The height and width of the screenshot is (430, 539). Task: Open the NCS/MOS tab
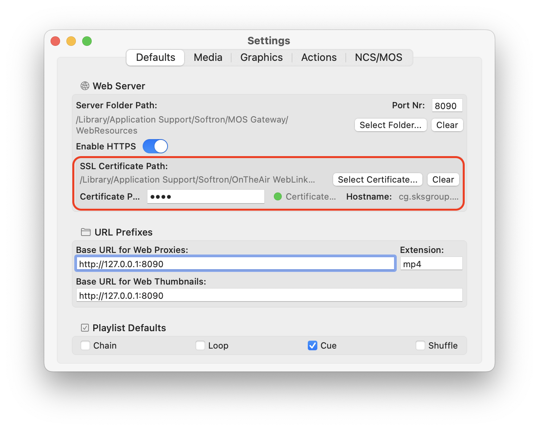pyautogui.click(x=379, y=58)
